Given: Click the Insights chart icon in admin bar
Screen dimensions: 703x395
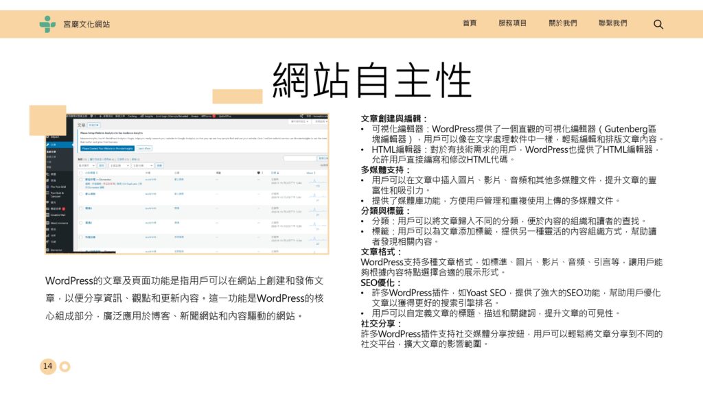Looking at the screenshot, I should (141, 116).
